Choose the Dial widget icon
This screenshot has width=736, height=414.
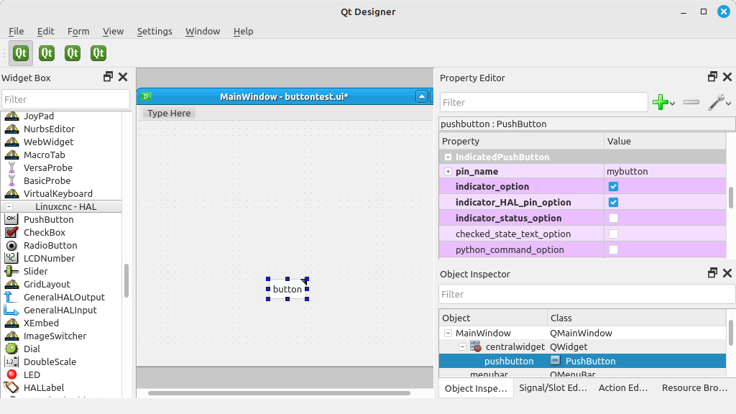pos(11,349)
